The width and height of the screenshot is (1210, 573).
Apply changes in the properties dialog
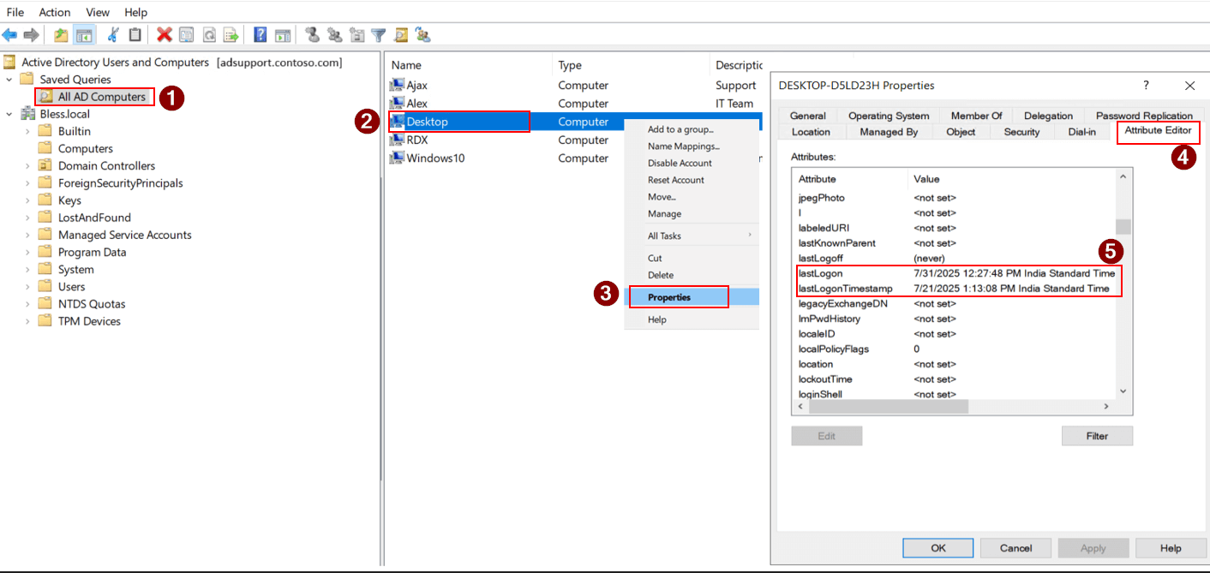(x=1093, y=547)
